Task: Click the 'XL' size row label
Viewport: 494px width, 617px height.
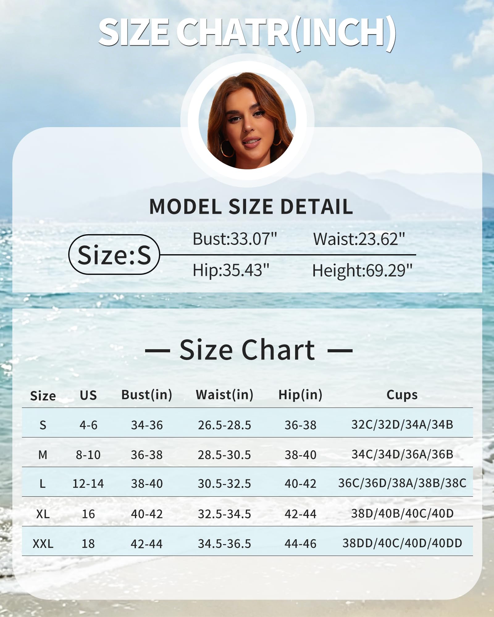Action: pos(43,514)
